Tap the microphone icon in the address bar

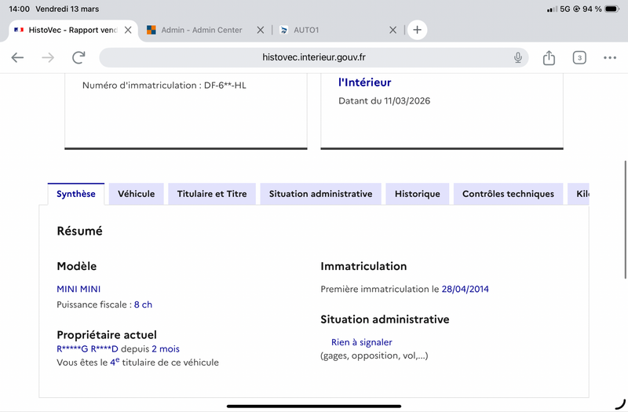[x=518, y=57]
